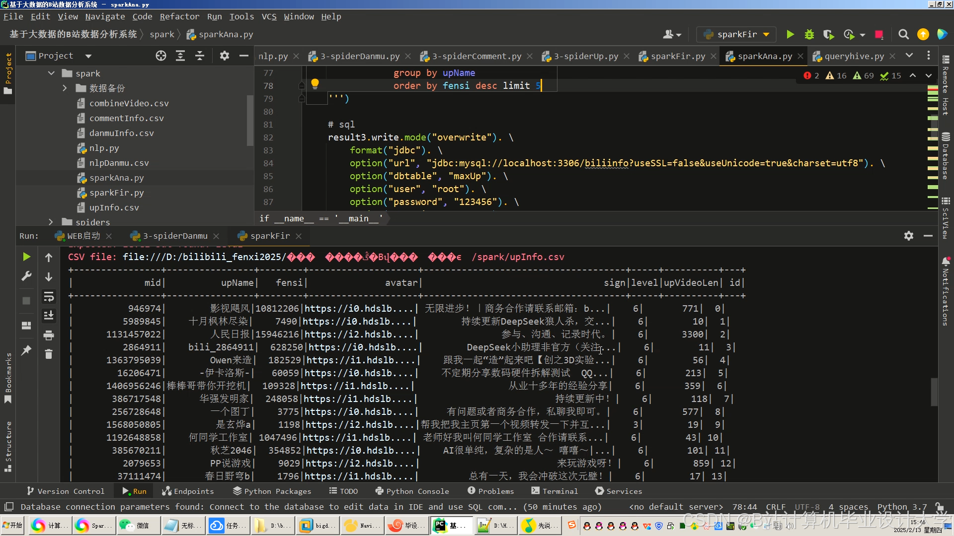The height and width of the screenshot is (536, 954).
Task: Open Search Everywhere magnifier icon
Action: point(904,34)
